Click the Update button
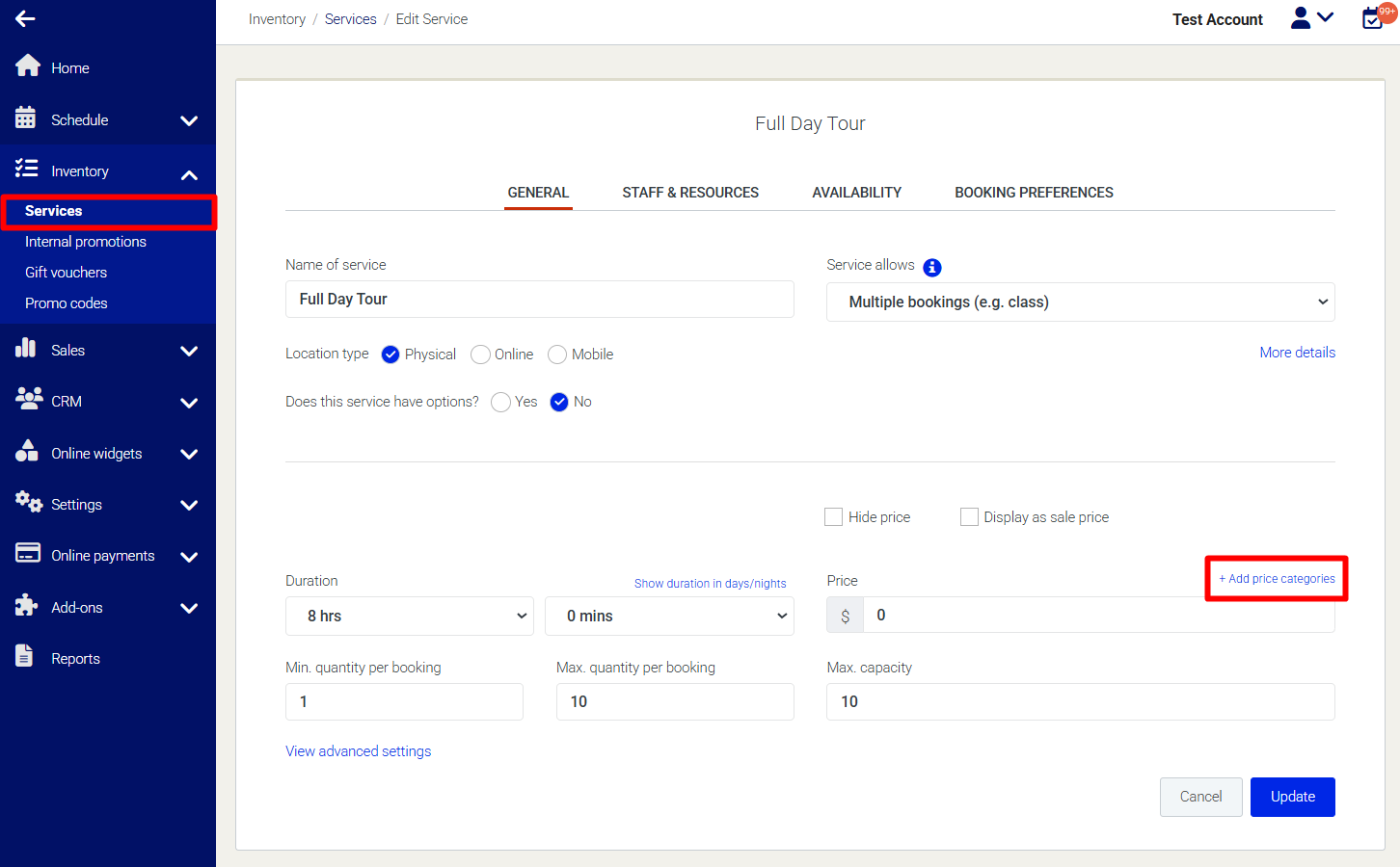This screenshot has width=1400, height=867. (1292, 797)
